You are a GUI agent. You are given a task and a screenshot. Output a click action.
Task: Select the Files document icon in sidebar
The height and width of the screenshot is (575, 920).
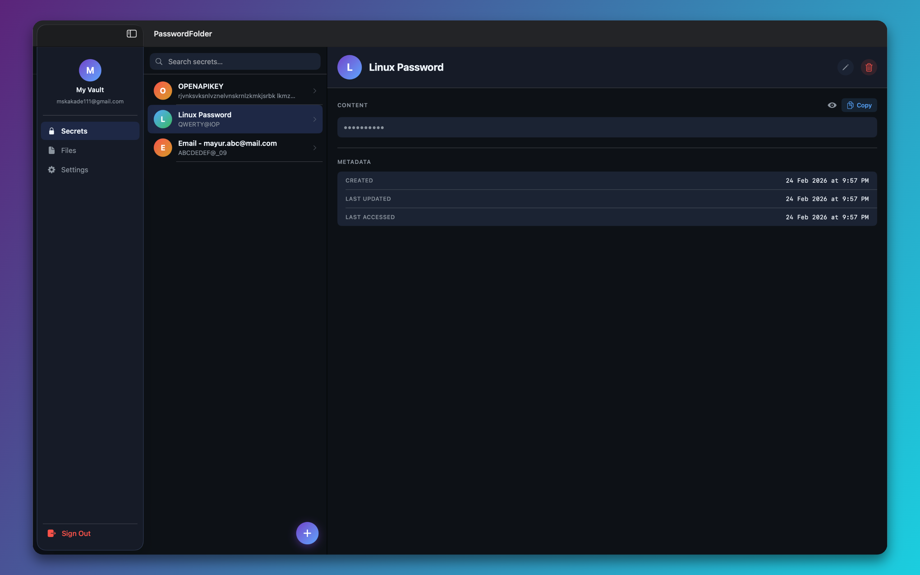[x=52, y=150]
